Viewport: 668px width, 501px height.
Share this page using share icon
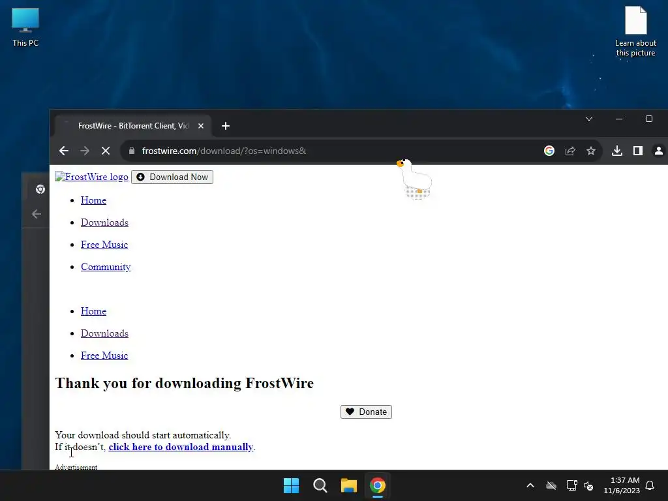(x=570, y=151)
